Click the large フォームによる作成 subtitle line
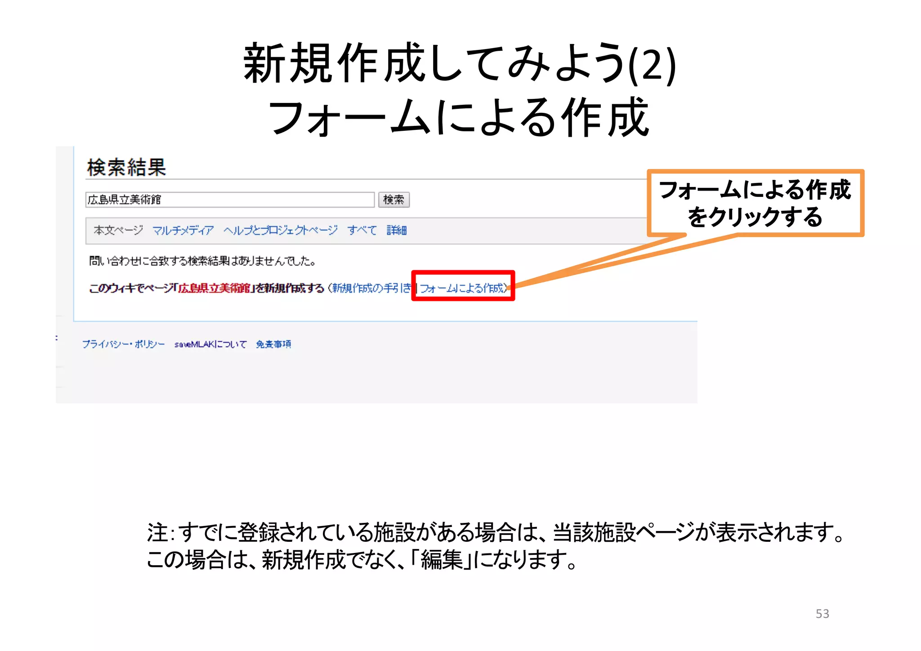921x651 pixels. pyautogui.click(x=459, y=118)
